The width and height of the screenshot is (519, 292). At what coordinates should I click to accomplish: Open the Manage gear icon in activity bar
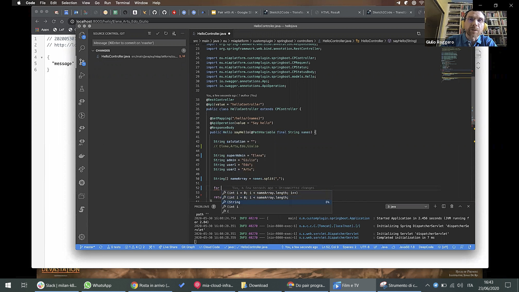82,237
